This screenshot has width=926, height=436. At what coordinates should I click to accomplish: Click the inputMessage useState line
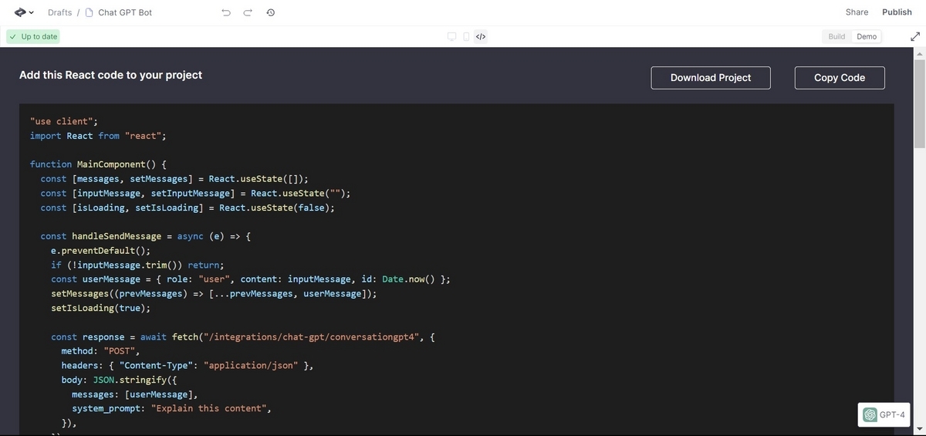195,193
